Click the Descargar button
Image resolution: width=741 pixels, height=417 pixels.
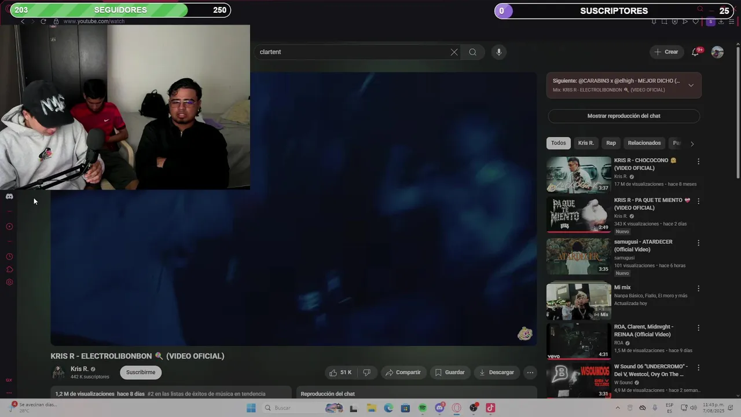click(x=497, y=372)
